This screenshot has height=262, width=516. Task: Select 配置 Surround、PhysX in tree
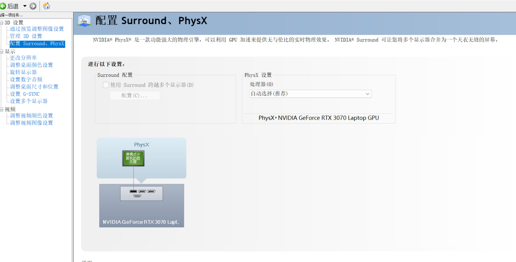point(37,43)
